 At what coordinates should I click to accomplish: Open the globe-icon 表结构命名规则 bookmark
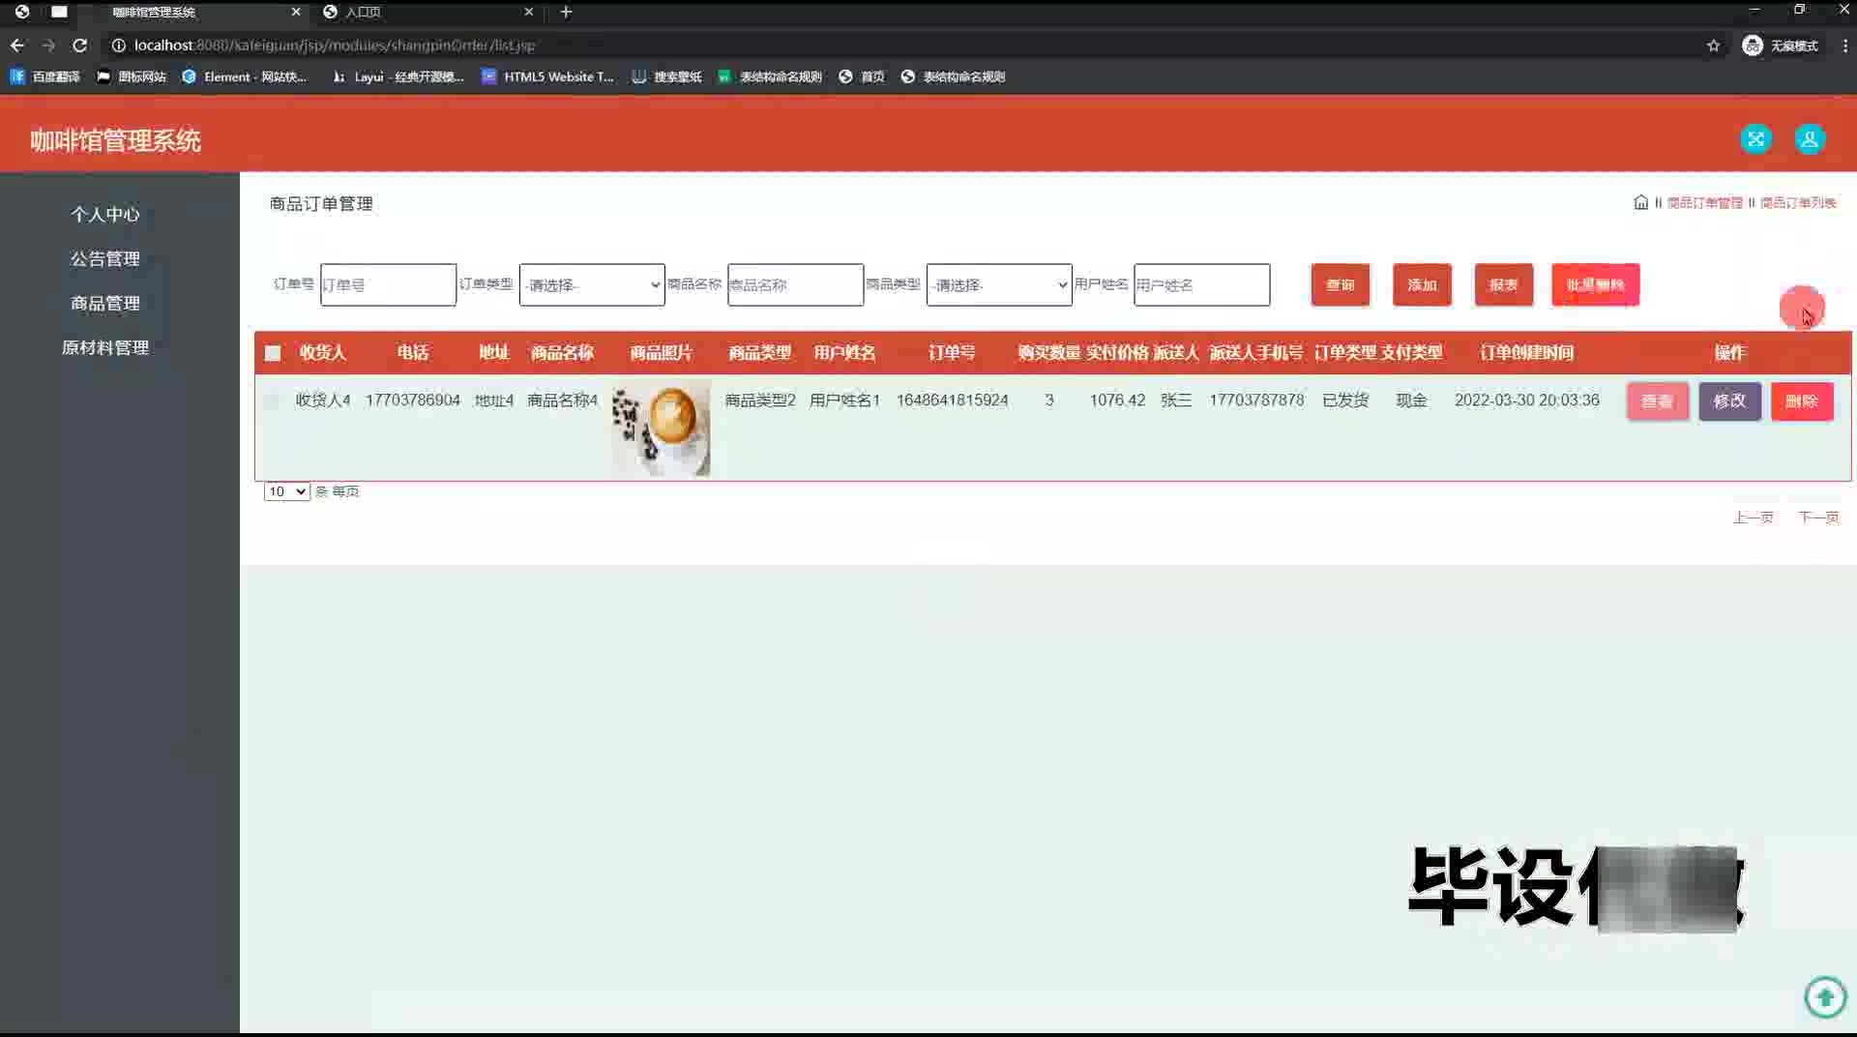[x=953, y=76]
